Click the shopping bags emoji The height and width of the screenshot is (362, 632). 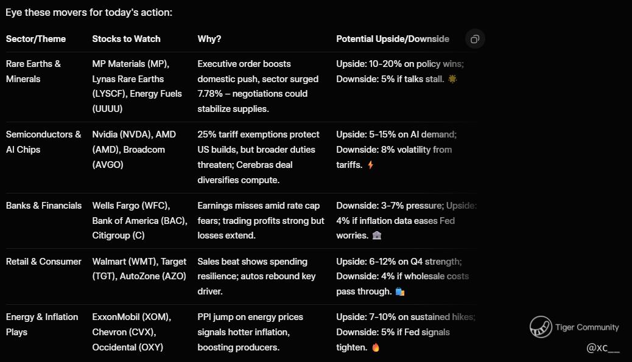[x=399, y=291]
